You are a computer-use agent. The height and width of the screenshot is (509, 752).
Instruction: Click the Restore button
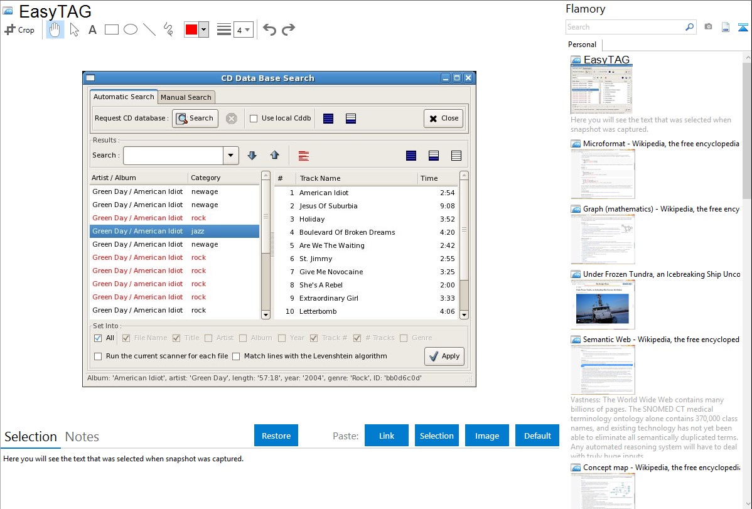click(276, 436)
